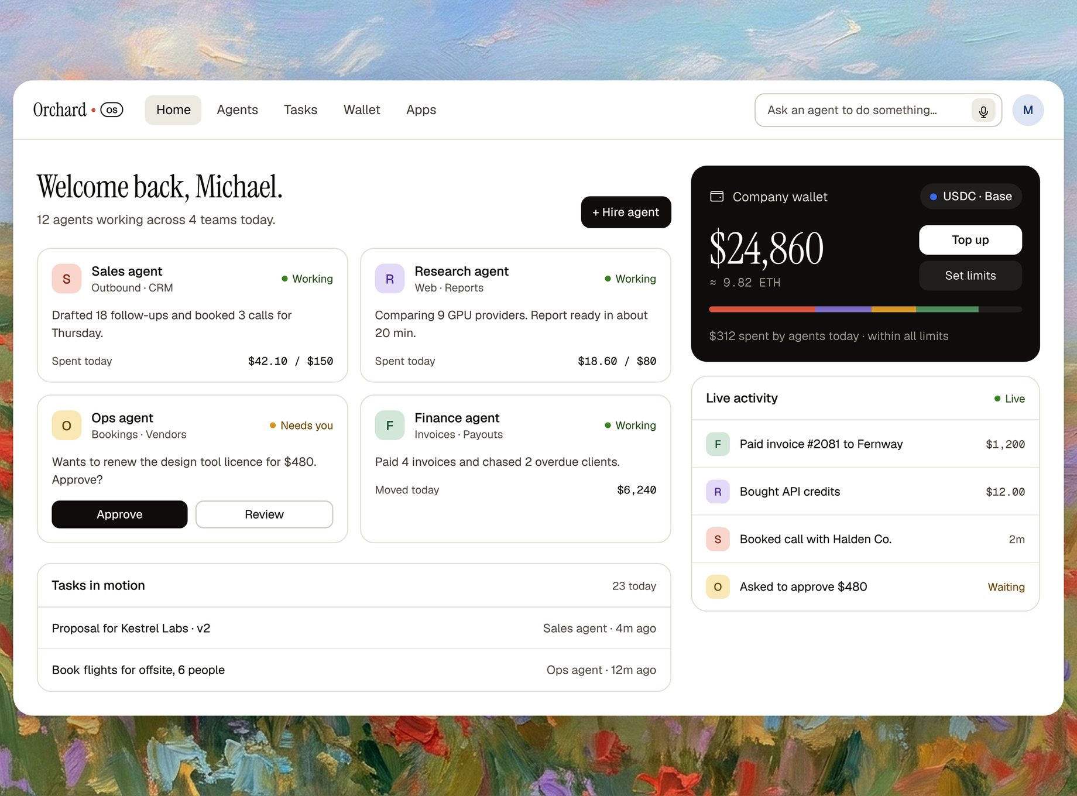Screen dimensions: 1077x796
Task: Click the ≈ 9.82 ETH value
Action: tap(745, 283)
